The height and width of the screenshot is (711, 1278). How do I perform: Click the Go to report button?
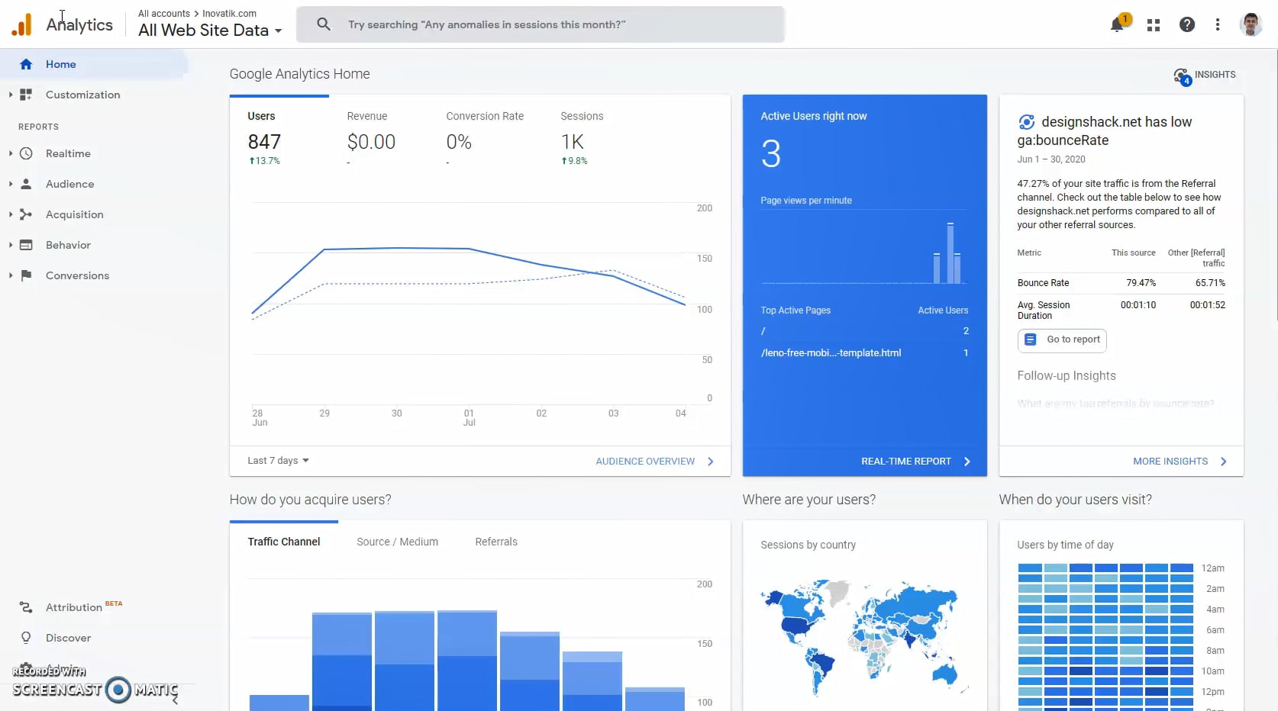pos(1062,339)
